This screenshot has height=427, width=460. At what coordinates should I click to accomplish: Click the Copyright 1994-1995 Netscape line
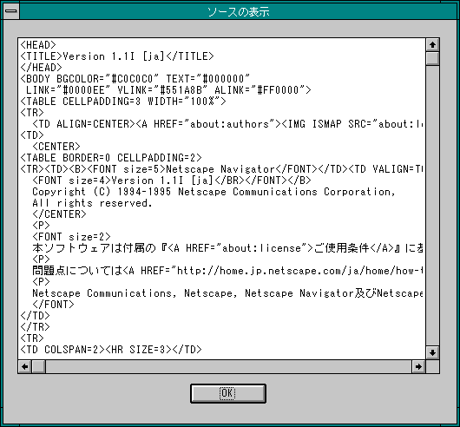214,192
